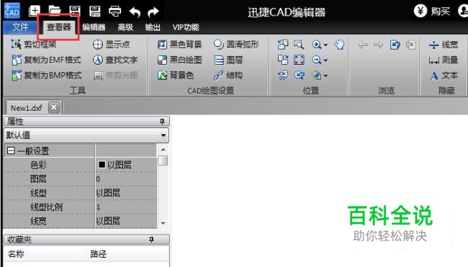This screenshot has height=267, width=468.
Task: Open the 输出 tab
Action: (x=153, y=27)
